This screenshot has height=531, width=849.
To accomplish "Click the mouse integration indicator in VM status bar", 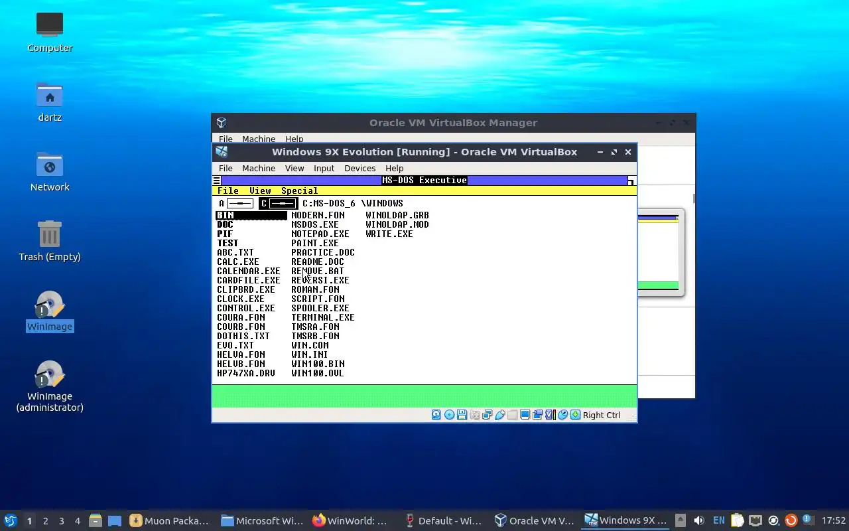I will pyautogui.click(x=562, y=415).
